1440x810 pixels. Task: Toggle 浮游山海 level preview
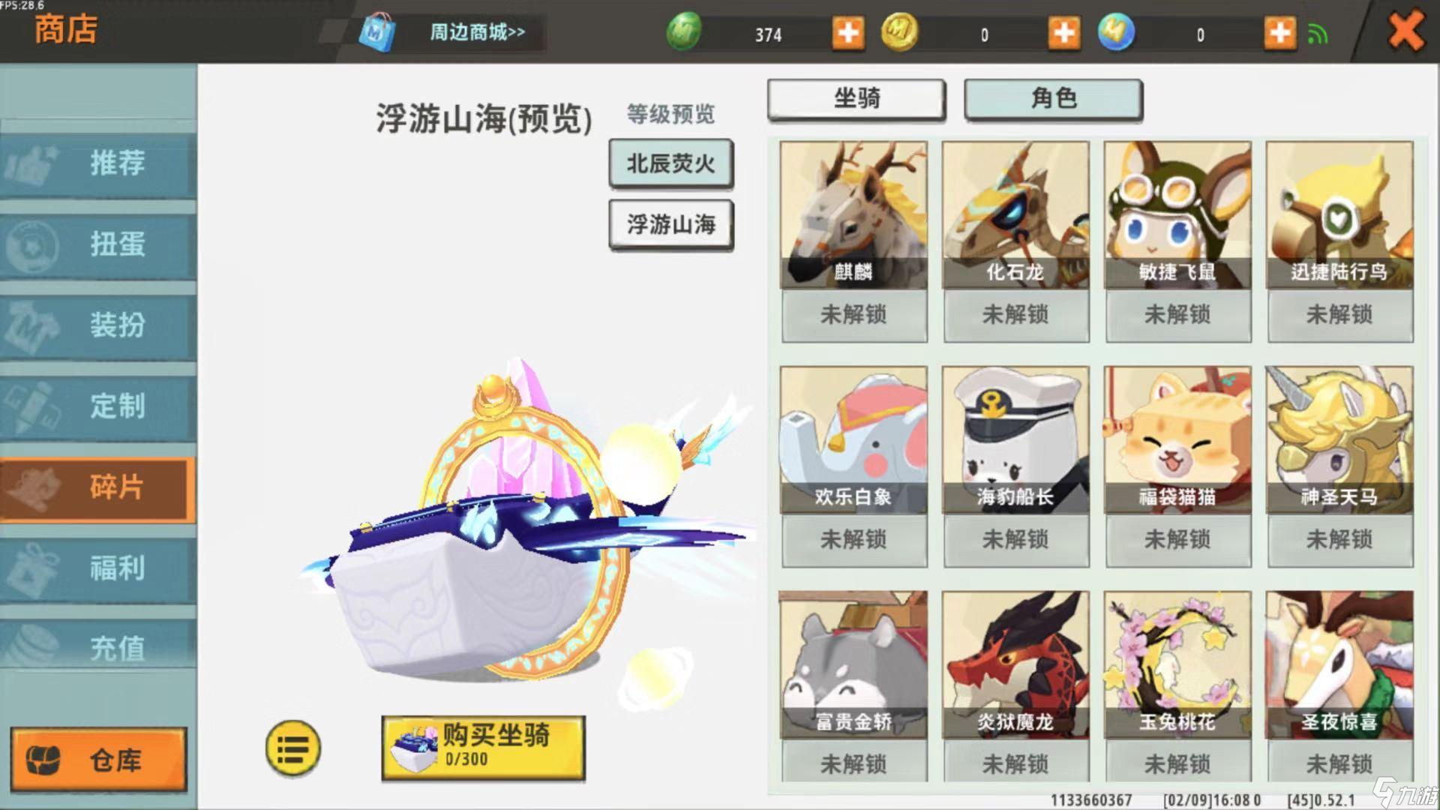[x=670, y=223]
